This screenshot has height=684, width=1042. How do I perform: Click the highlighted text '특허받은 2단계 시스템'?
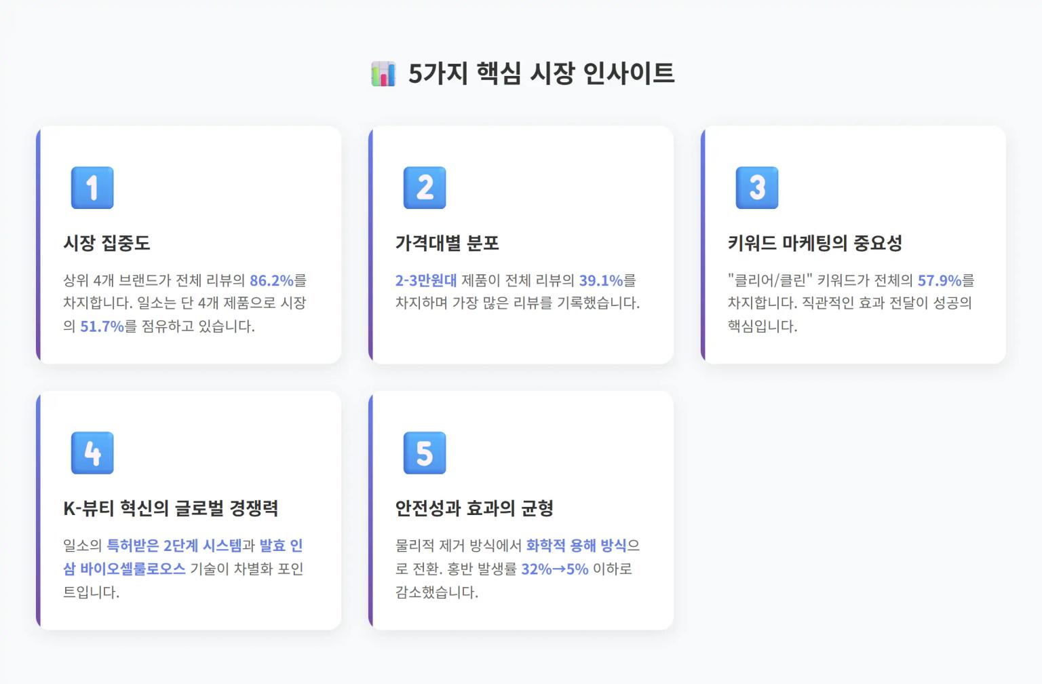pyautogui.click(x=174, y=546)
